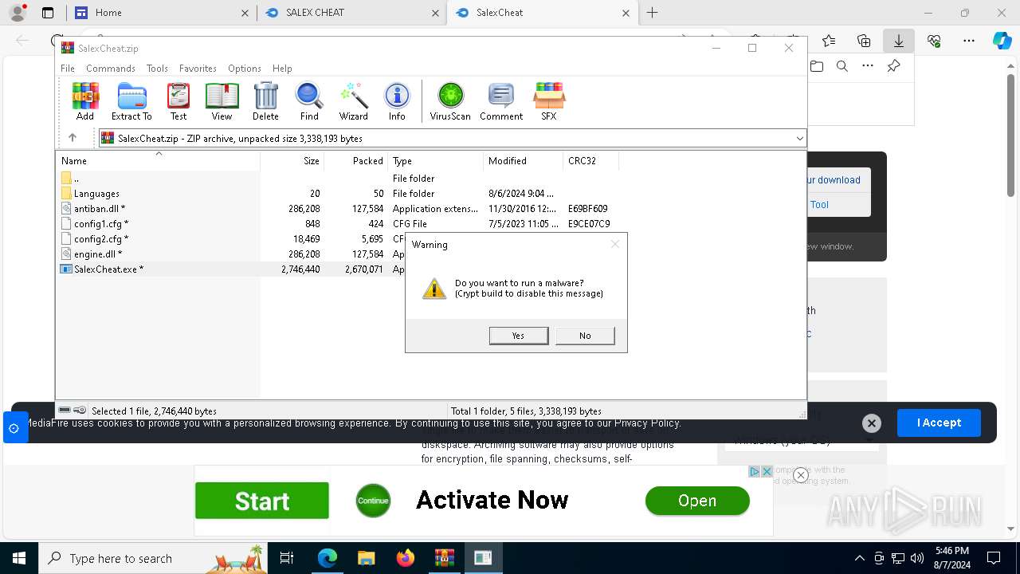The width and height of the screenshot is (1020, 574).
Task: Click the Extract To toolbar icon
Action: pyautogui.click(x=131, y=101)
